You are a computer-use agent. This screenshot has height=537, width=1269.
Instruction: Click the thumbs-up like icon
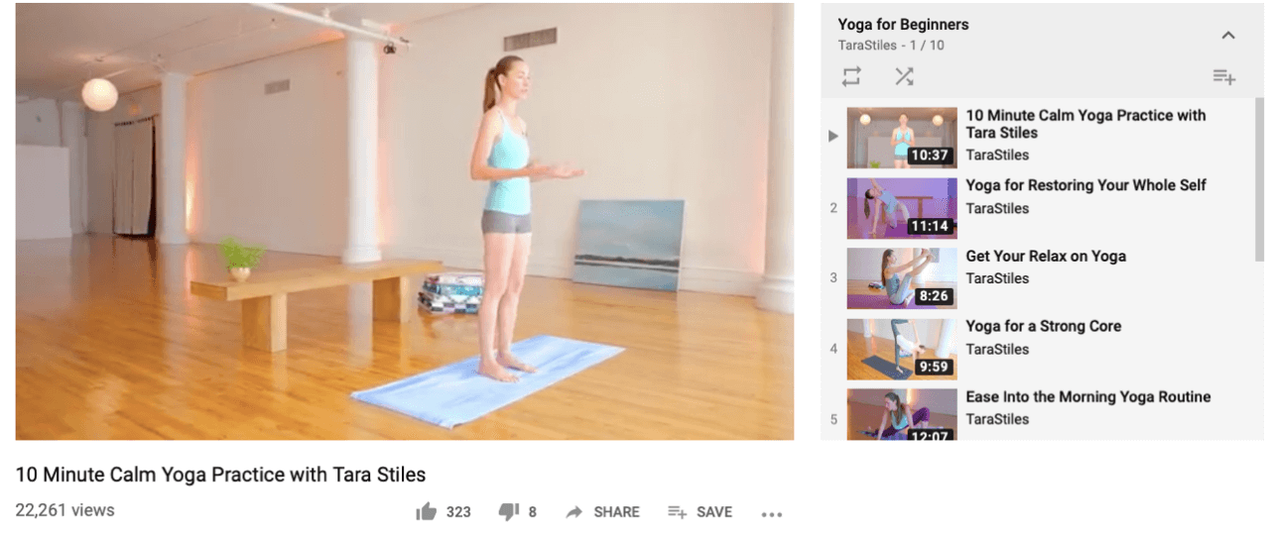426,511
